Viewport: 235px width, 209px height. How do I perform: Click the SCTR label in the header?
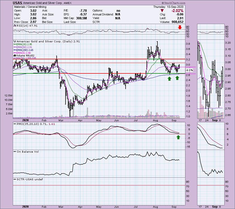tap(96, 22)
